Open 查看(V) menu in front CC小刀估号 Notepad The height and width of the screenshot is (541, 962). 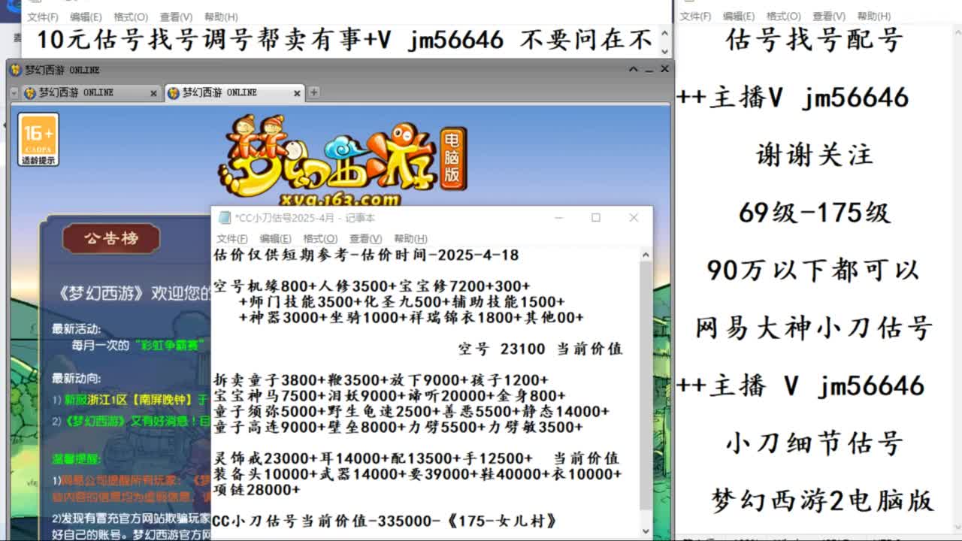[365, 238]
